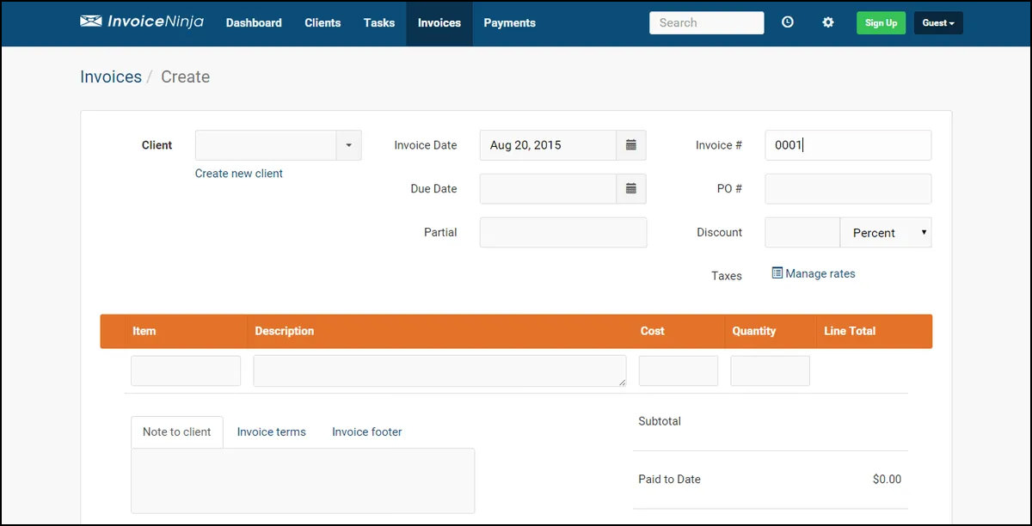Viewport: 1032px width, 526px height.
Task: Open the settings gear icon
Action: point(828,23)
